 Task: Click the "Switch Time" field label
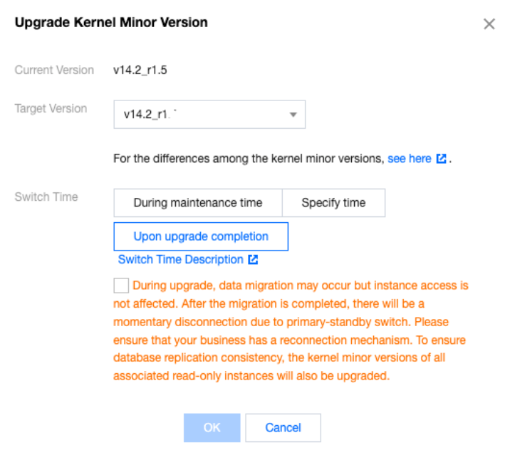pyautogui.click(x=46, y=197)
